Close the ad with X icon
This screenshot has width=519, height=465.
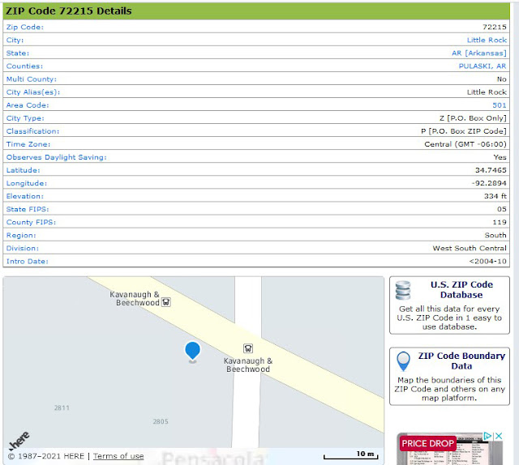coord(499,436)
